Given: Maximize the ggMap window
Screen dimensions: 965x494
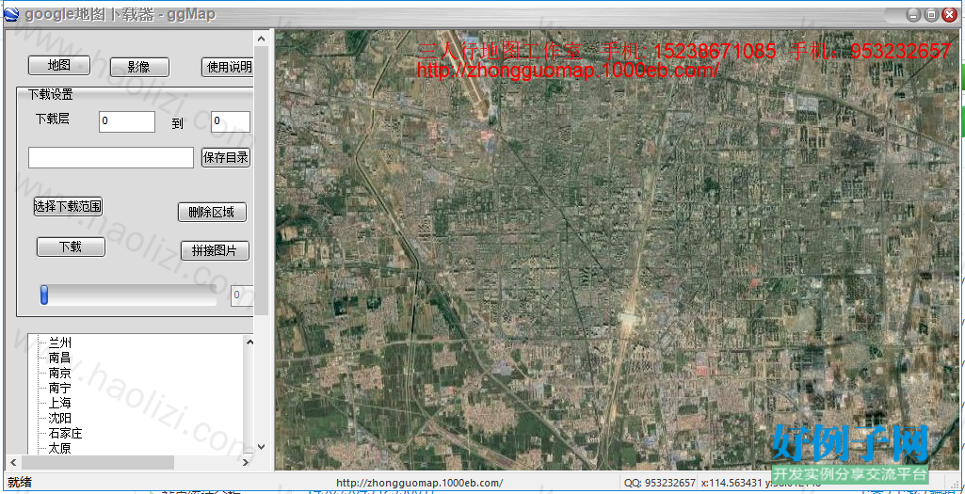Looking at the screenshot, I should 932,15.
